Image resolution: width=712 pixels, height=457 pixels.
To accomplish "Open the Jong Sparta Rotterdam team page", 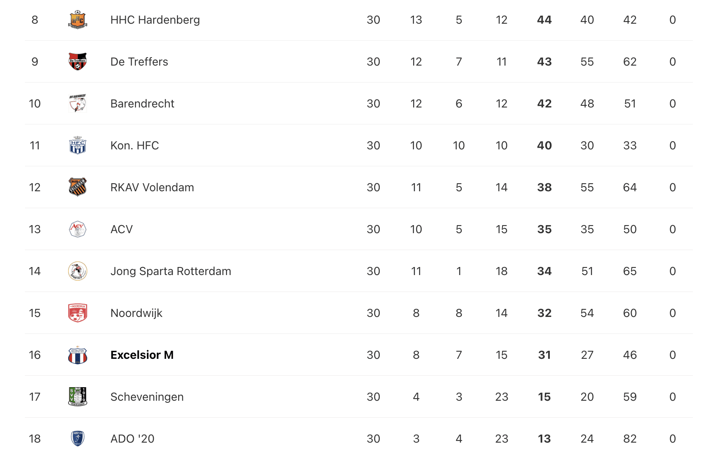I will (x=171, y=271).
